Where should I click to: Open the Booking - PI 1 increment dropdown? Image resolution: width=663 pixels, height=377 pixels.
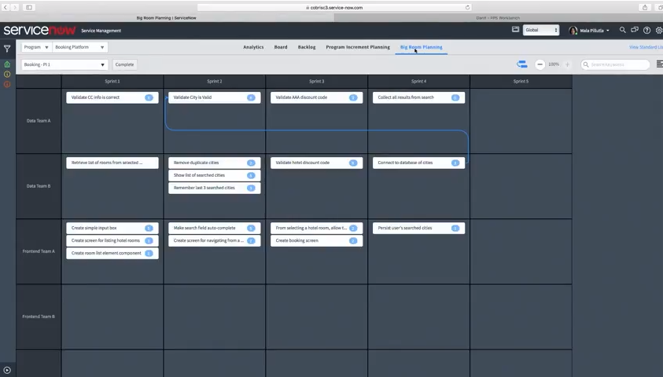click(x=64, y=64)
